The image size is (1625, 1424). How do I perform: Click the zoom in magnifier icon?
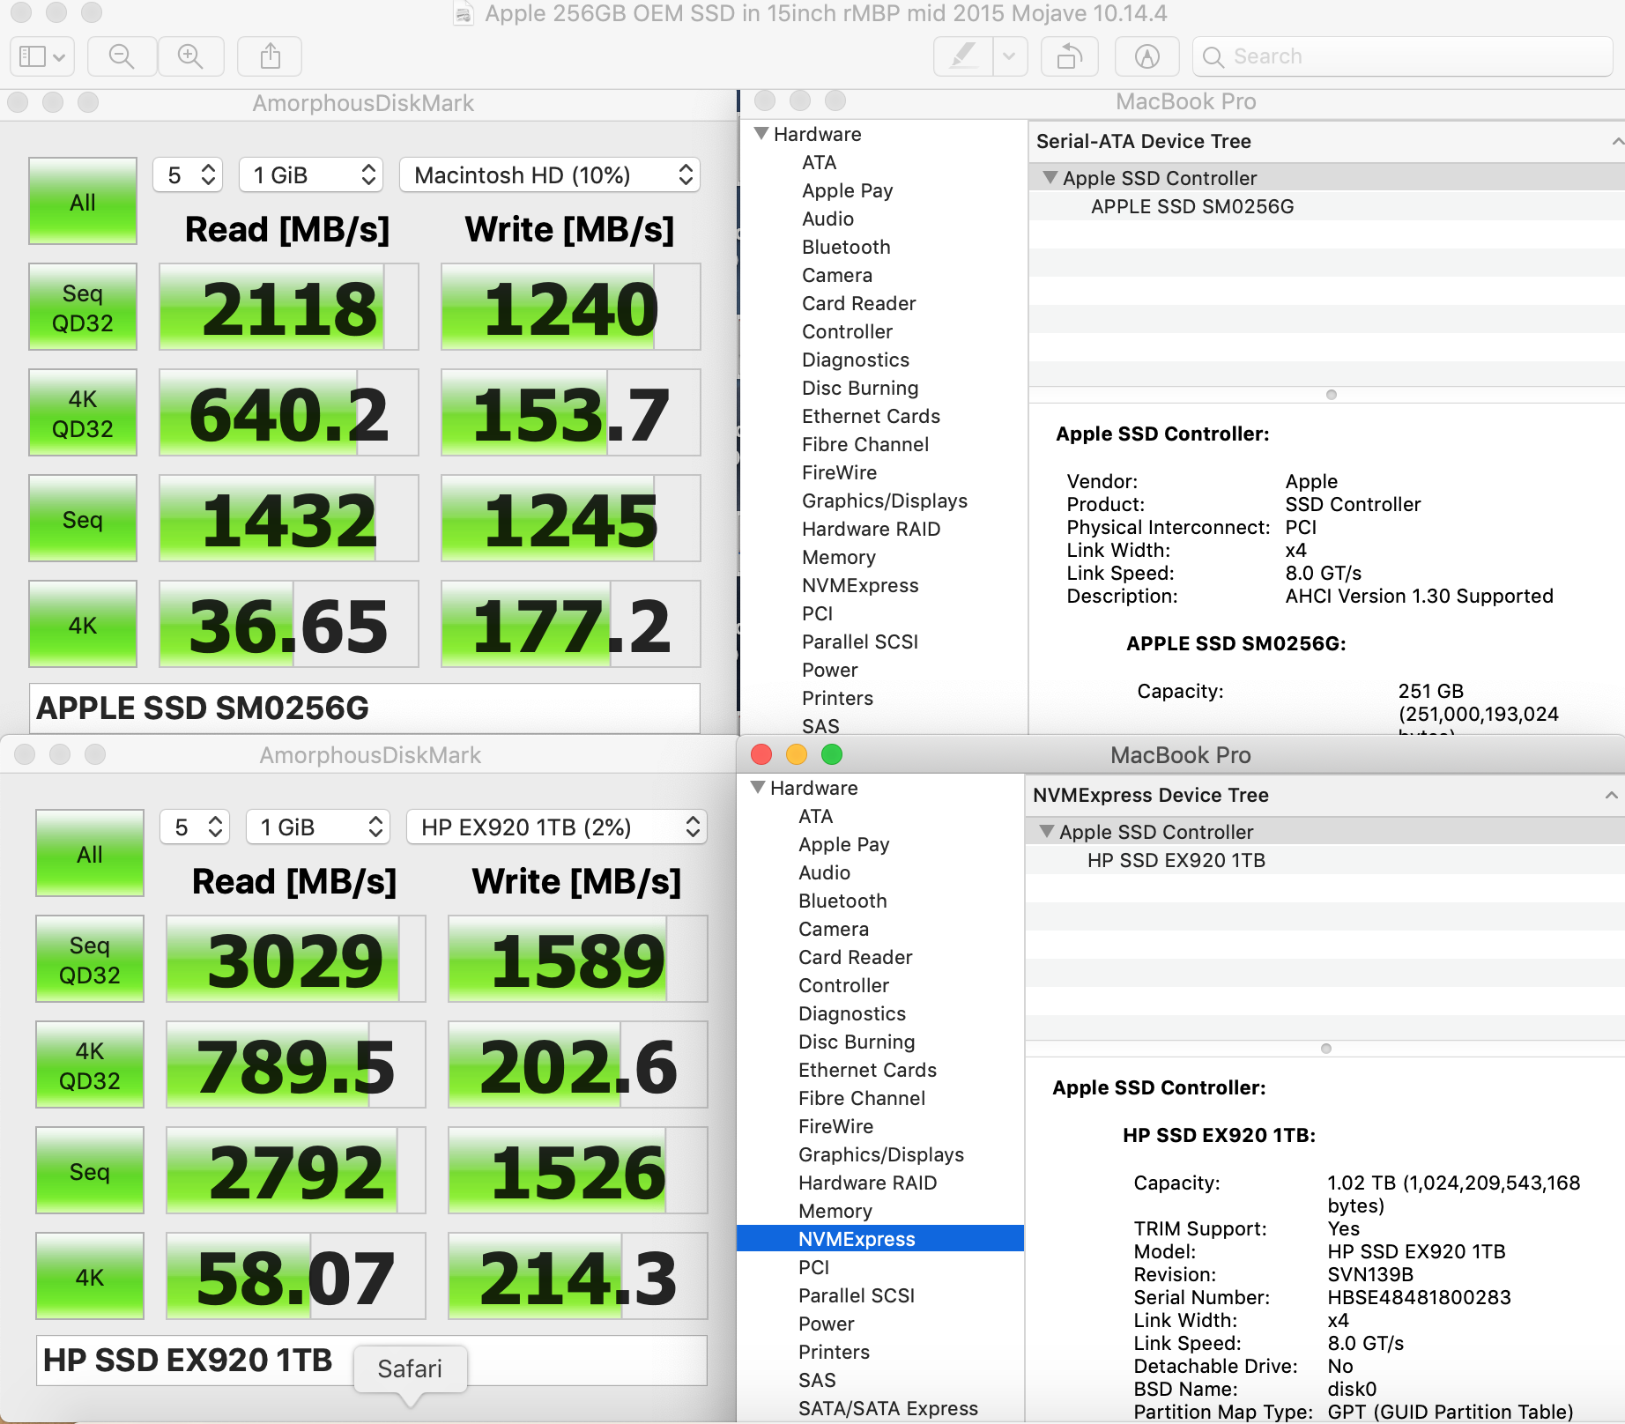tap(190, 56)
